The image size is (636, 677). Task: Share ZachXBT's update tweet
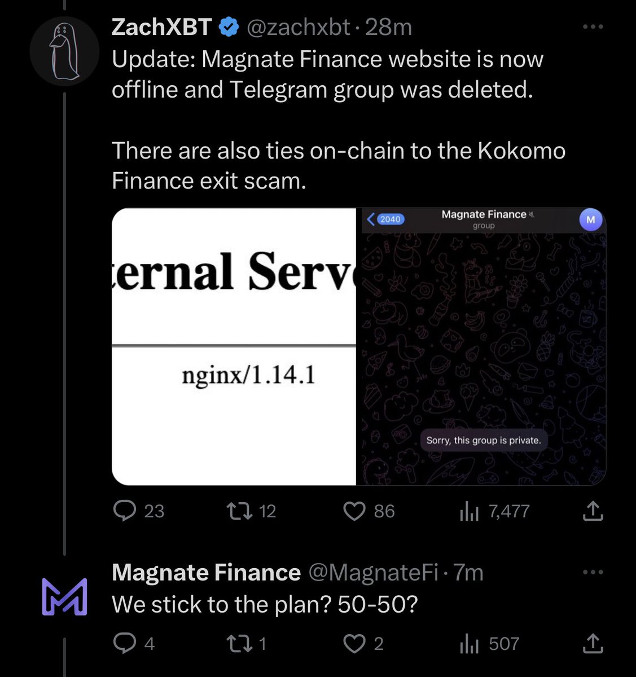click(593, 511)
